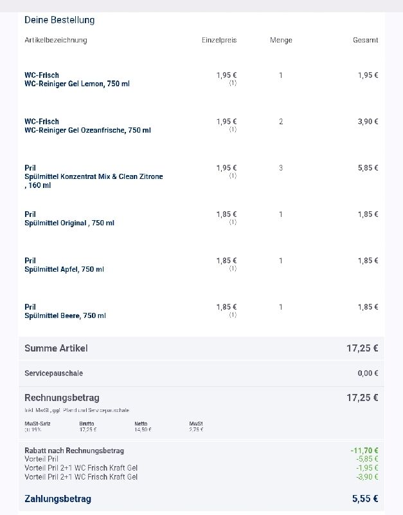
Task: Click footnote (1) under Ozeanfrische price
Action: [x=233, y=129]
